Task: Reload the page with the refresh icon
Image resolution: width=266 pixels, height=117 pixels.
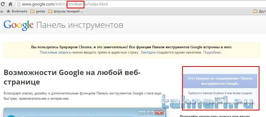Action: click(3, 4)
